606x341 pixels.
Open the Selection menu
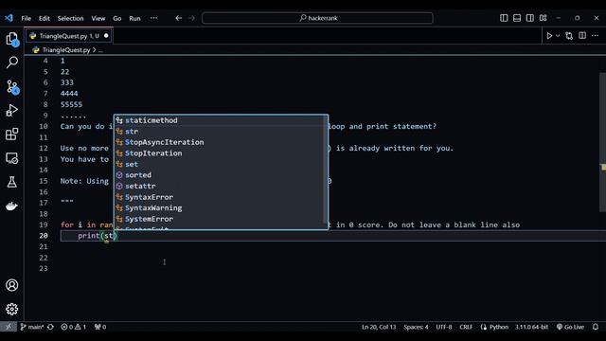(70, 18)
